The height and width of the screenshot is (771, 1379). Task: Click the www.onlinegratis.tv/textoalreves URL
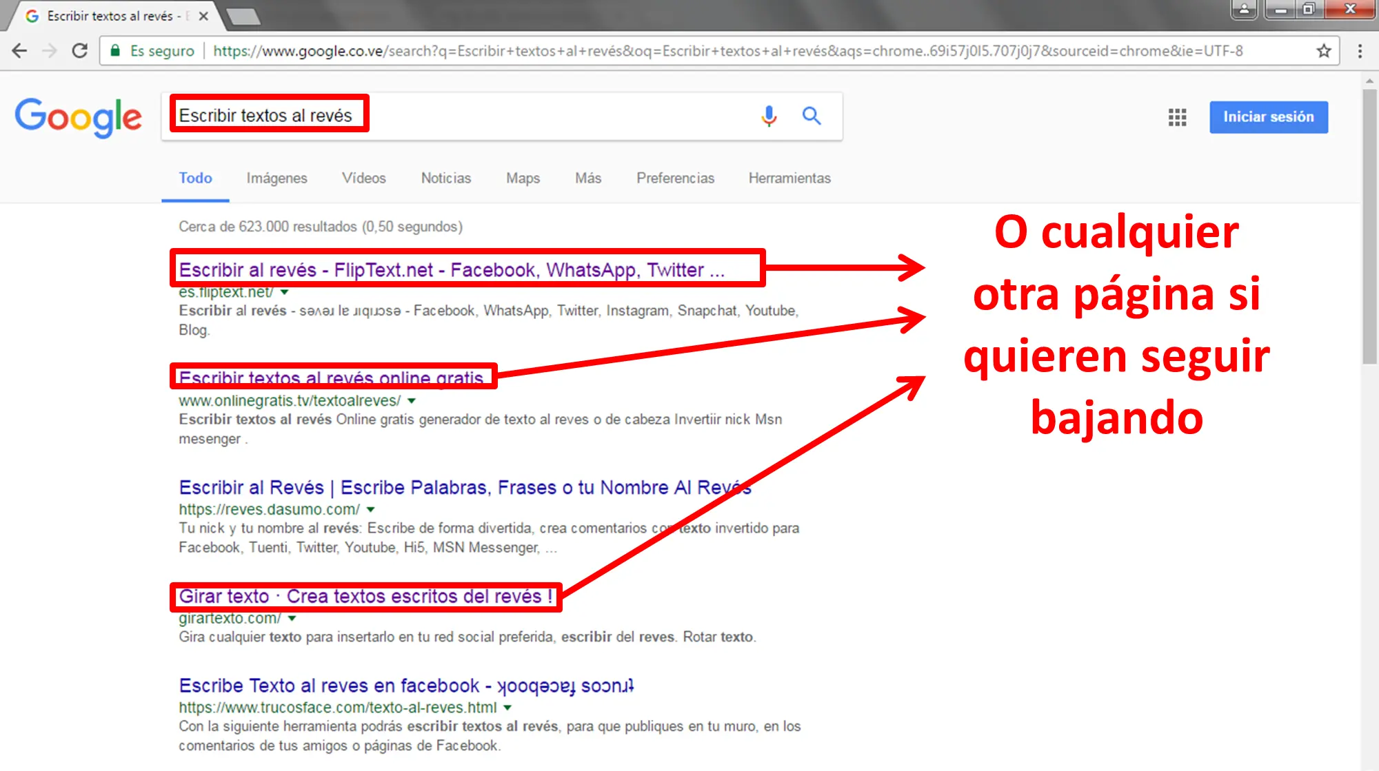tap(290, 400)
